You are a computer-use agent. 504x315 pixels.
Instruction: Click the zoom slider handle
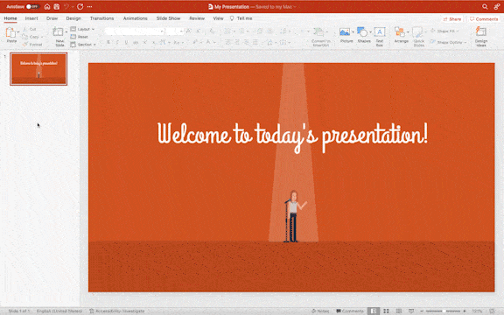tap(444, 311)
